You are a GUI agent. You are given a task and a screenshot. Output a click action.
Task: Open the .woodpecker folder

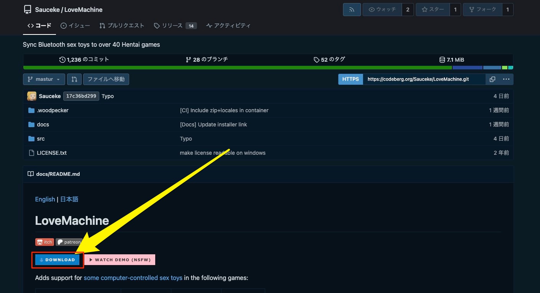53,110
